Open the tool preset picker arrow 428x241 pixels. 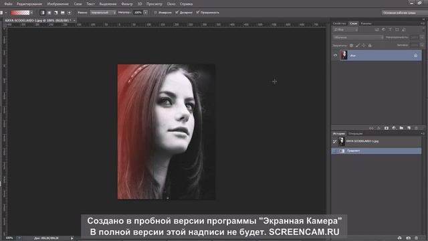tap(6, 13)
